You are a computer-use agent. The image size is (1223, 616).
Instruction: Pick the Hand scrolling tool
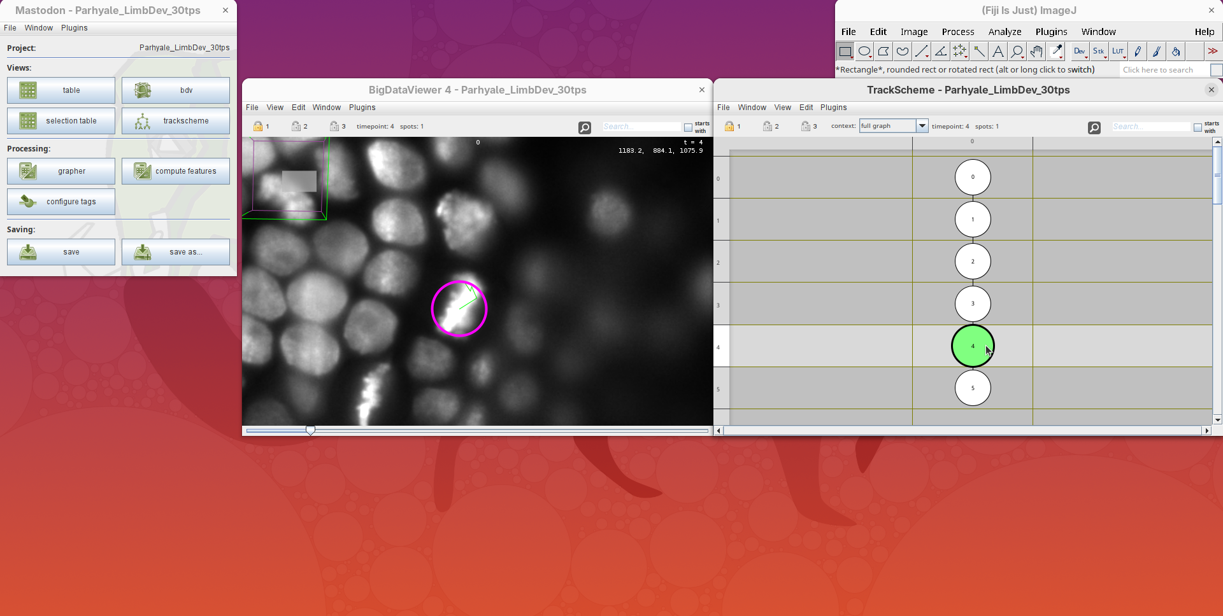pos(1036,52)
